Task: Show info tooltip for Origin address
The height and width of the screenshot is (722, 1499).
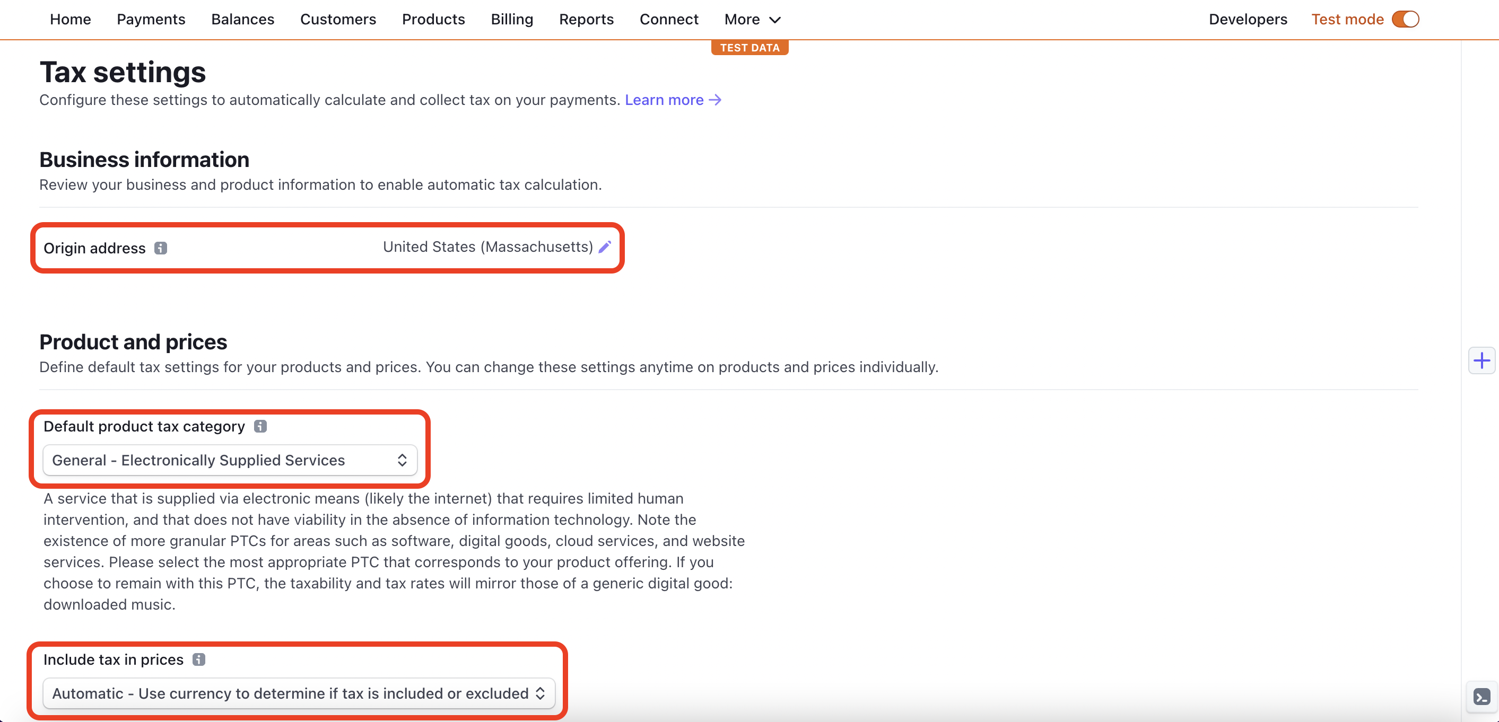Action: coord(161,248)
